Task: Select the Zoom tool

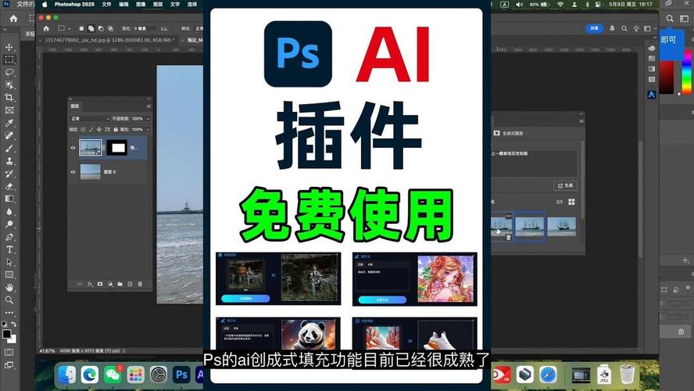Action: pos(9,300)
